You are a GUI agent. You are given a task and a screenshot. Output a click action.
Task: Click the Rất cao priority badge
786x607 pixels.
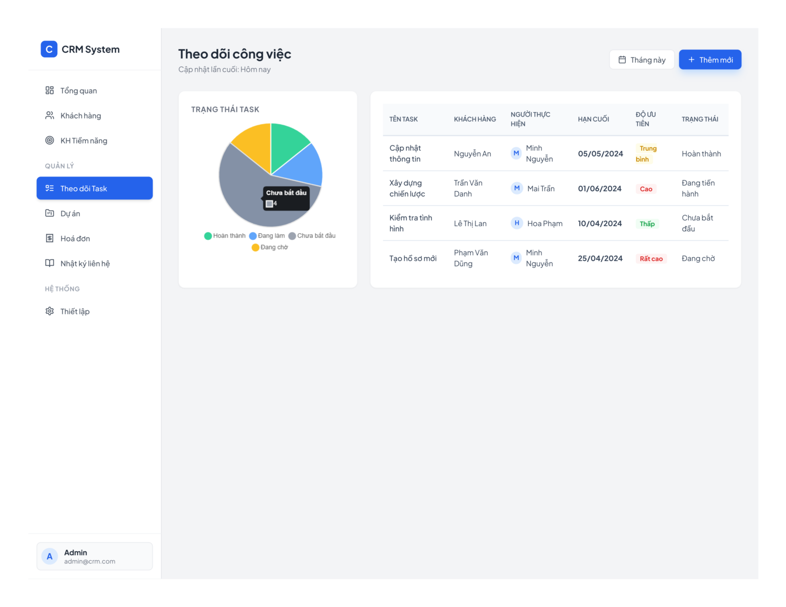(x=651, y=259)
